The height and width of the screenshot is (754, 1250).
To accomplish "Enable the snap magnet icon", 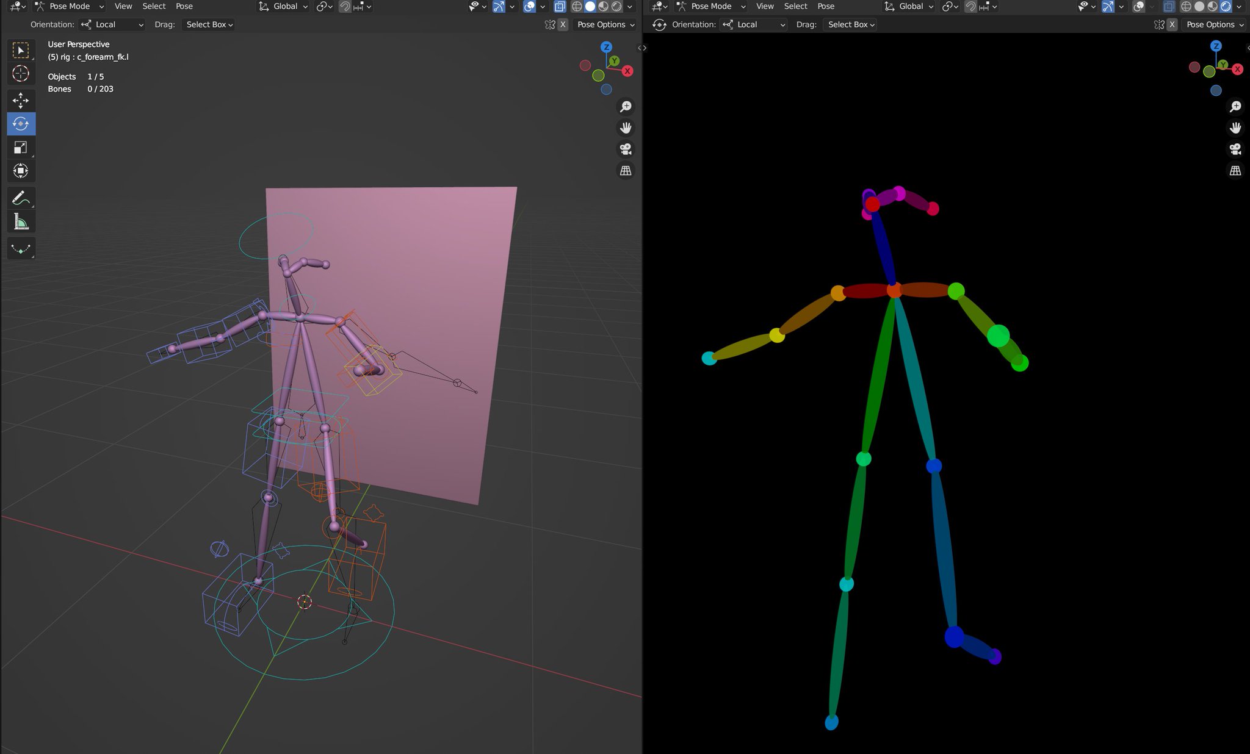I will click(x=346, y=6).
